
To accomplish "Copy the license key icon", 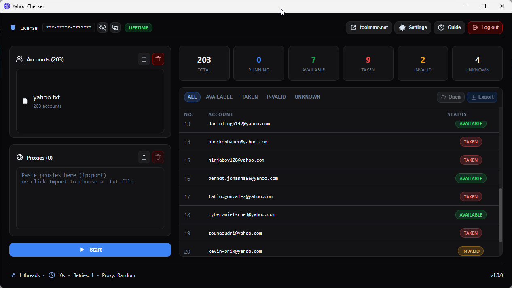I will tap(115, 27).
